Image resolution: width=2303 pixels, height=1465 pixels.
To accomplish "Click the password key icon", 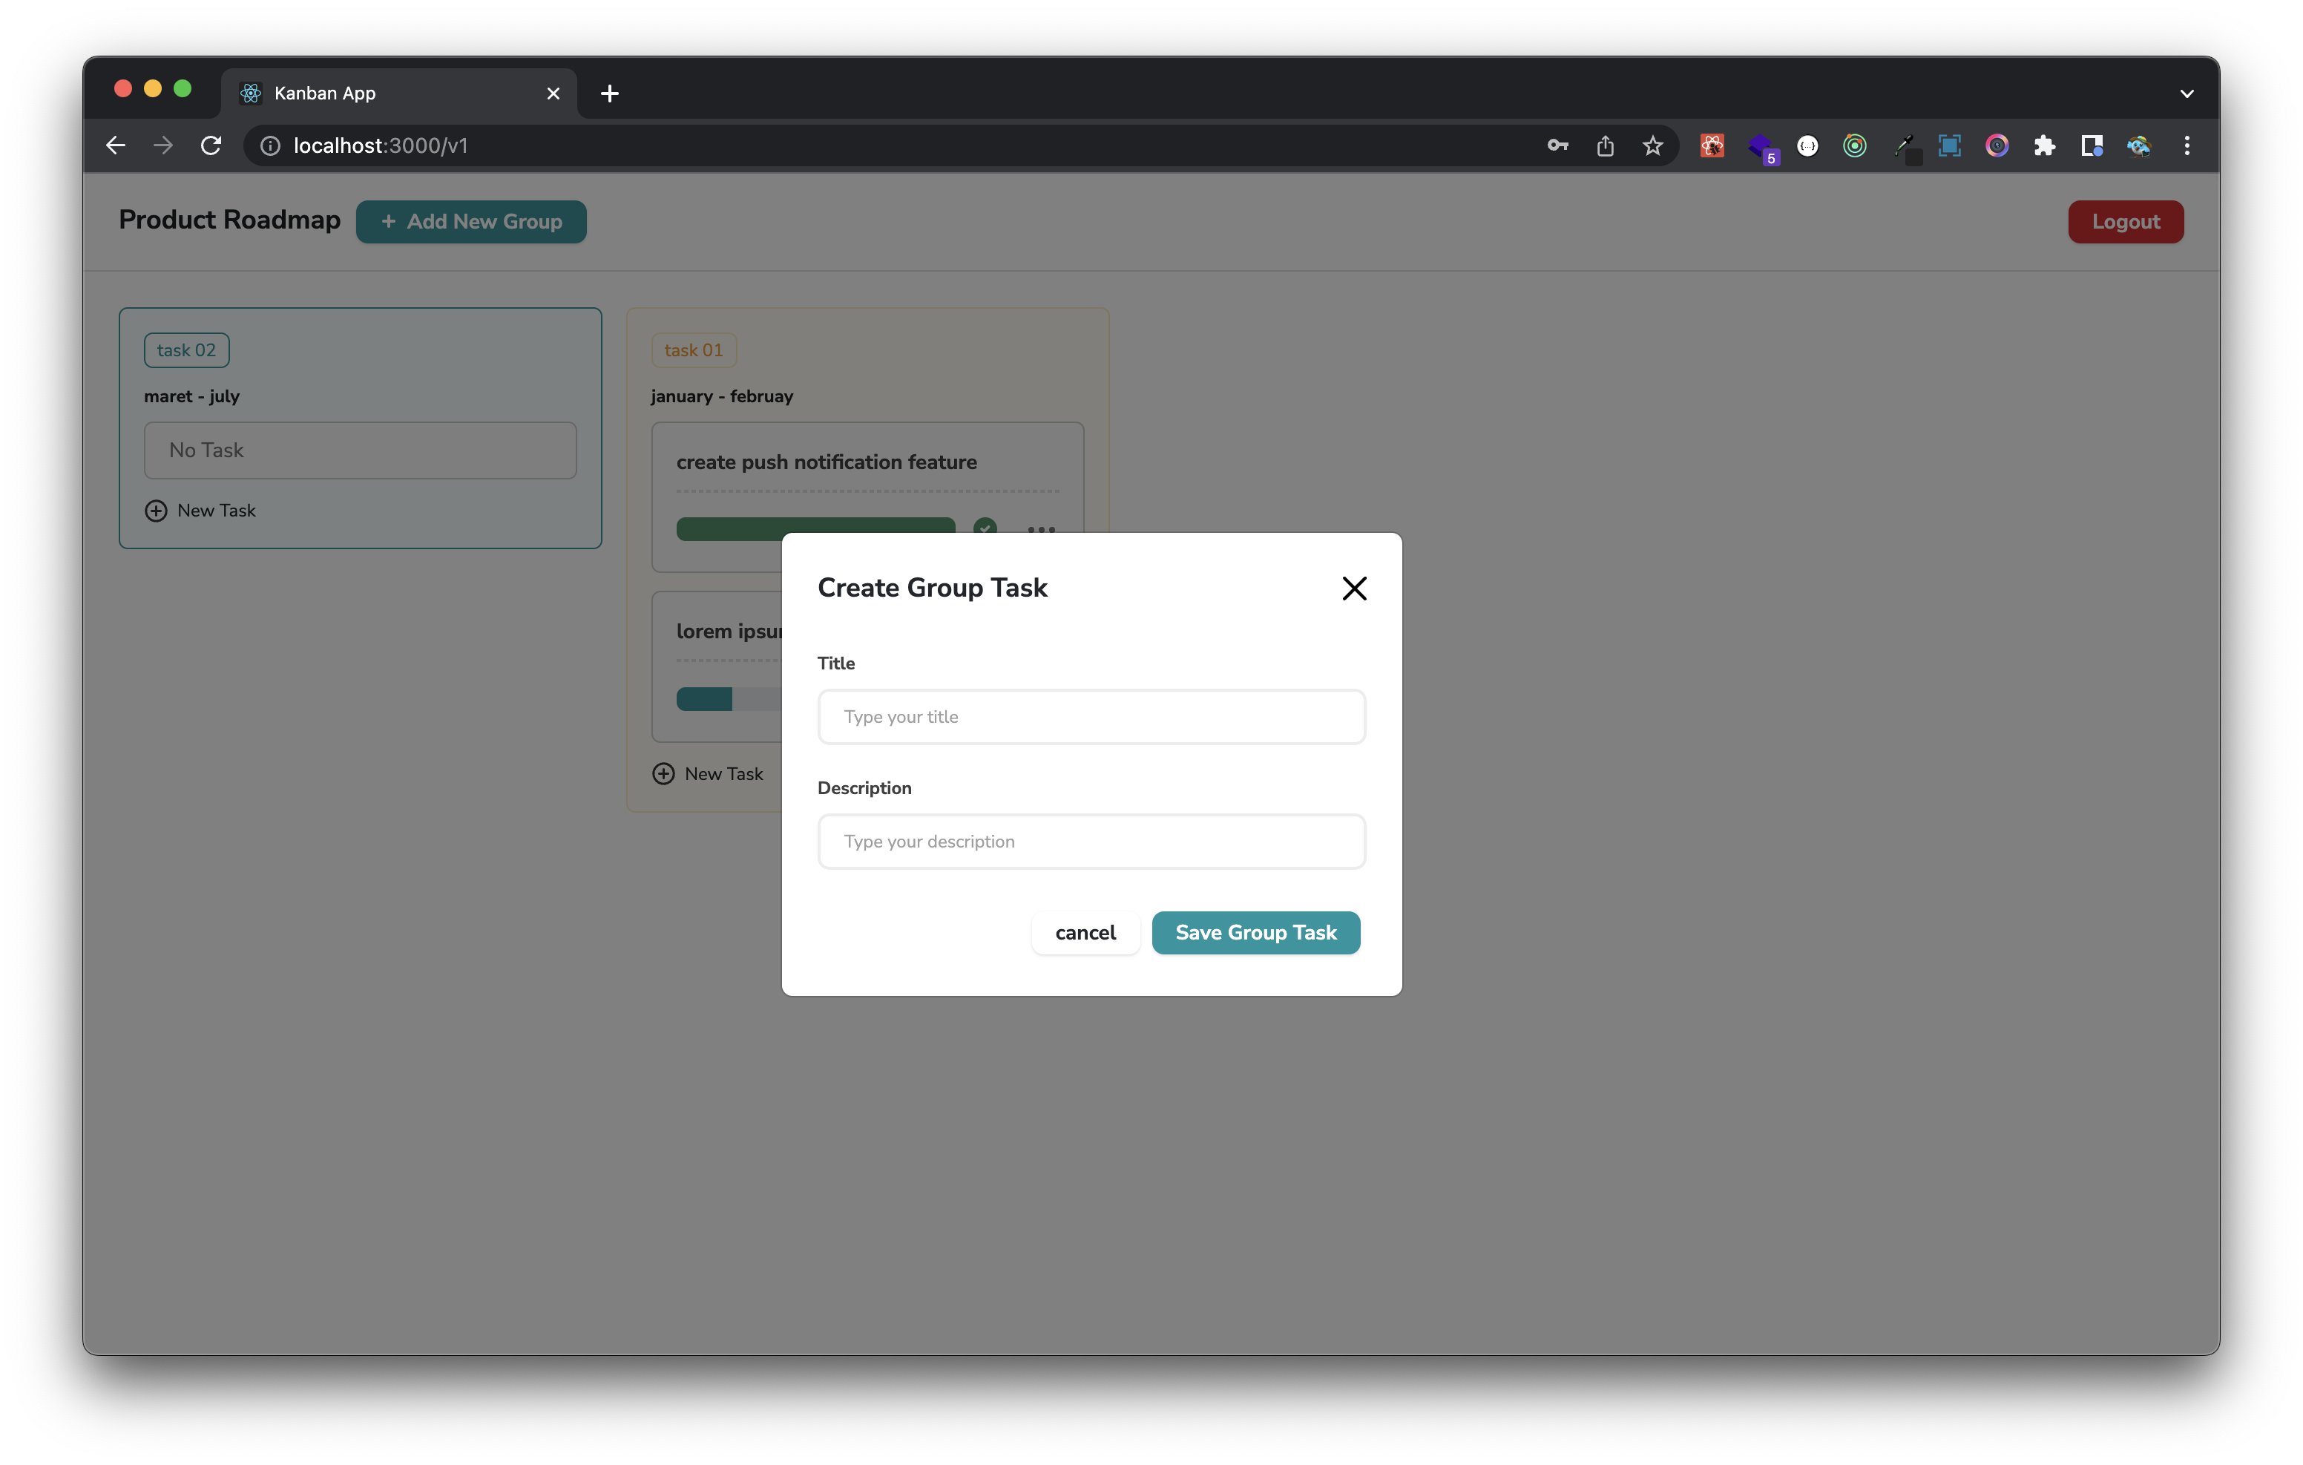I will coord(1557,145).
